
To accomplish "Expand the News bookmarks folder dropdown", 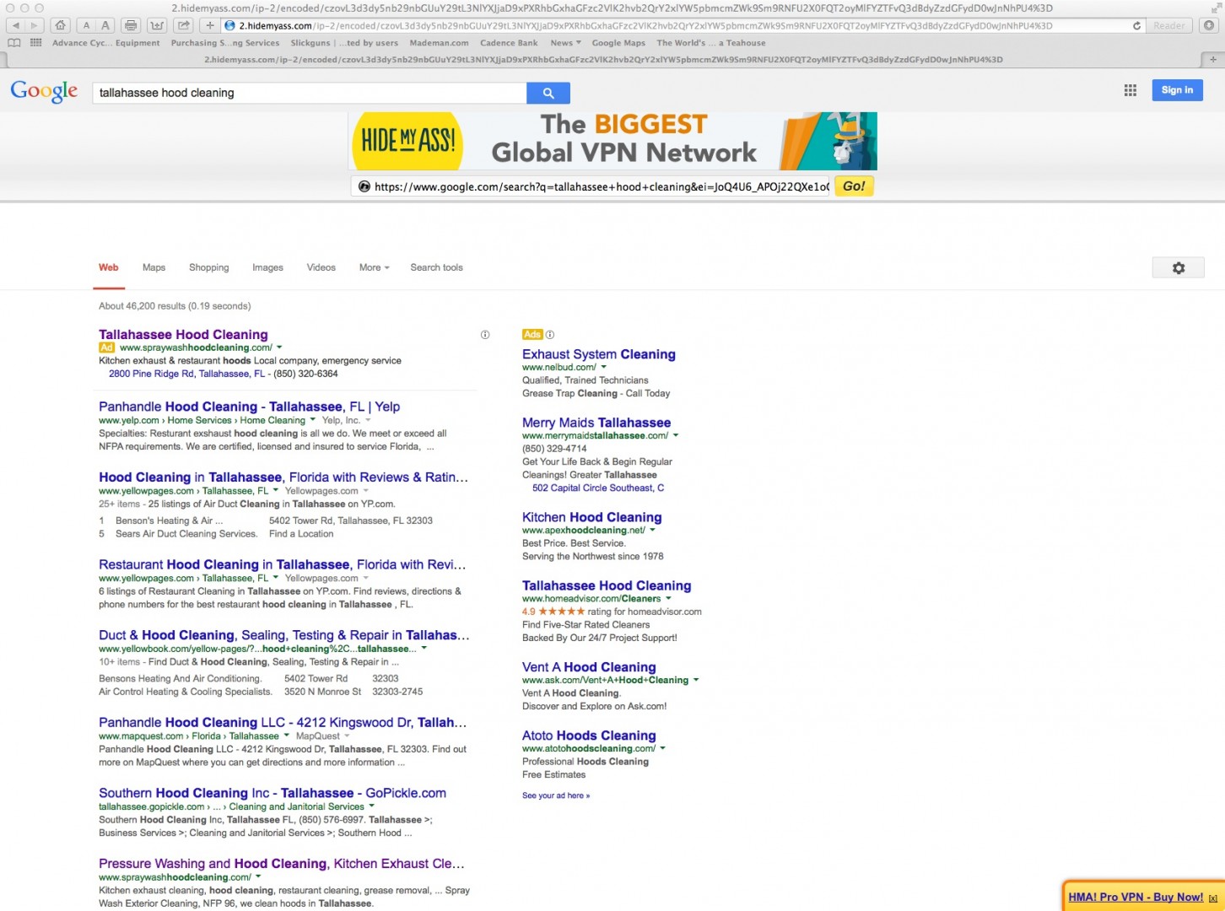I will 565,43.
